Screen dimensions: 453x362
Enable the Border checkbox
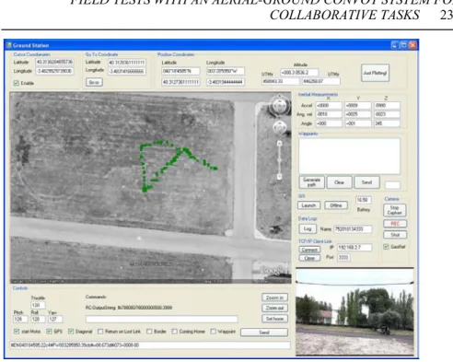pos(149,332)
